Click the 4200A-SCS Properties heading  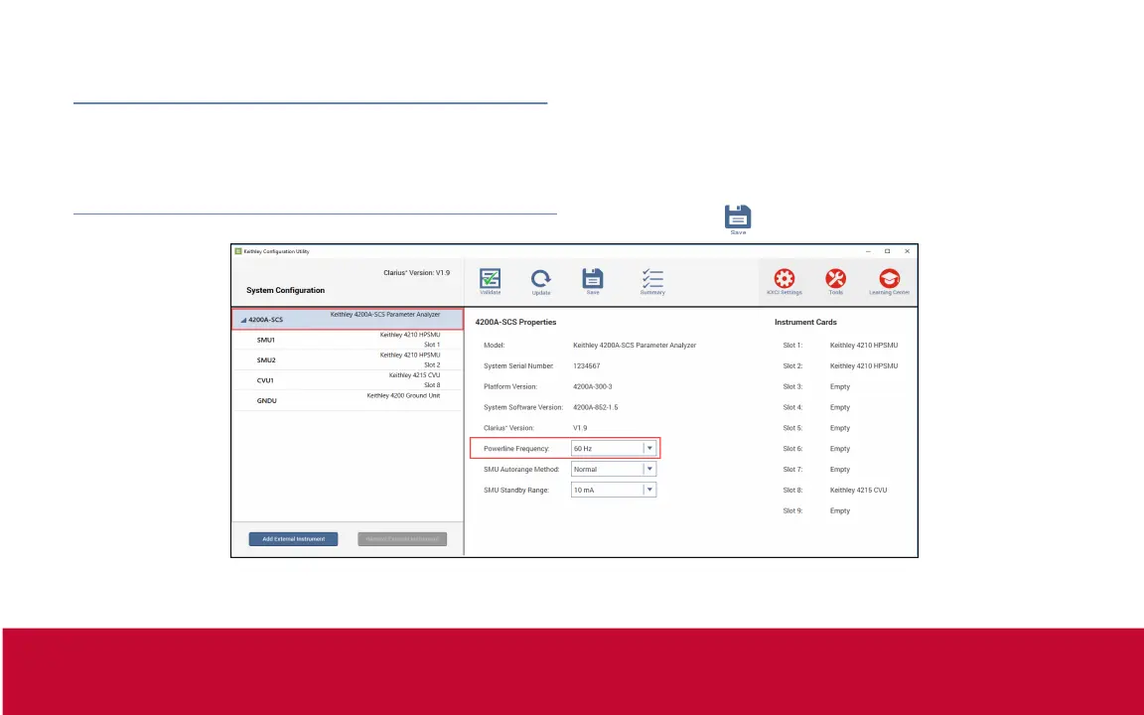click(x=515, y=322)
